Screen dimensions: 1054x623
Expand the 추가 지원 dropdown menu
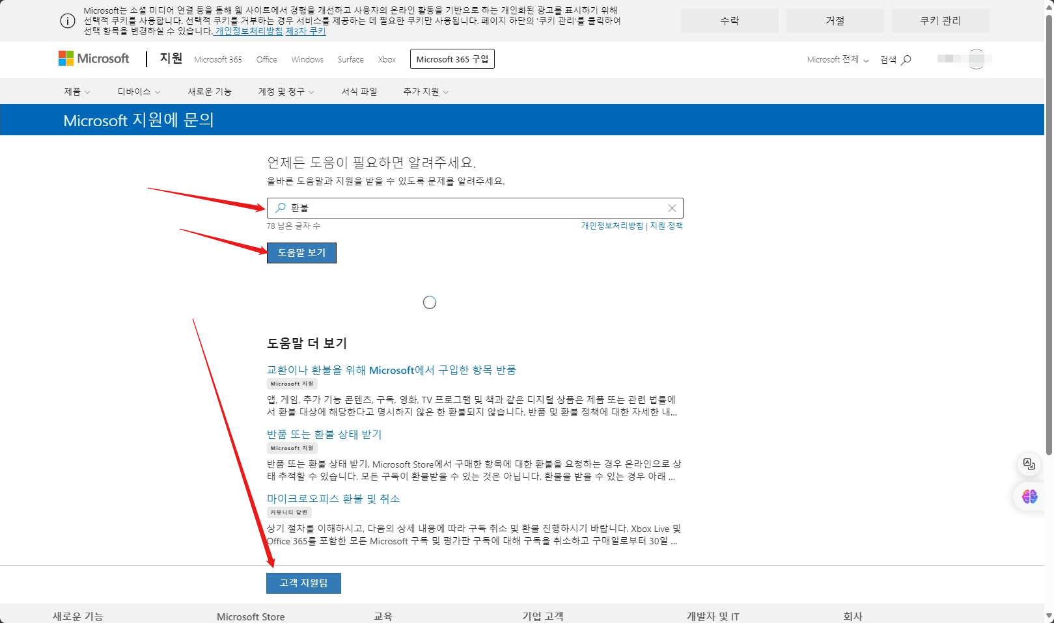pyautogui.click(x=426, y=92)
